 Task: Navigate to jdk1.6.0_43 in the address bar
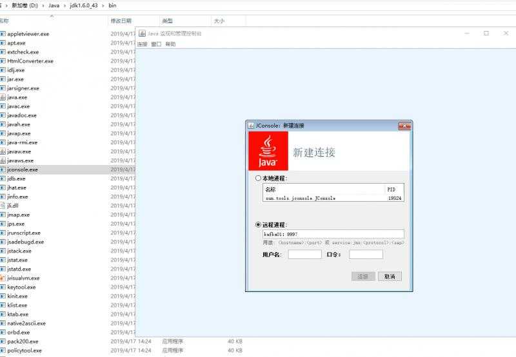pos(84,6)
